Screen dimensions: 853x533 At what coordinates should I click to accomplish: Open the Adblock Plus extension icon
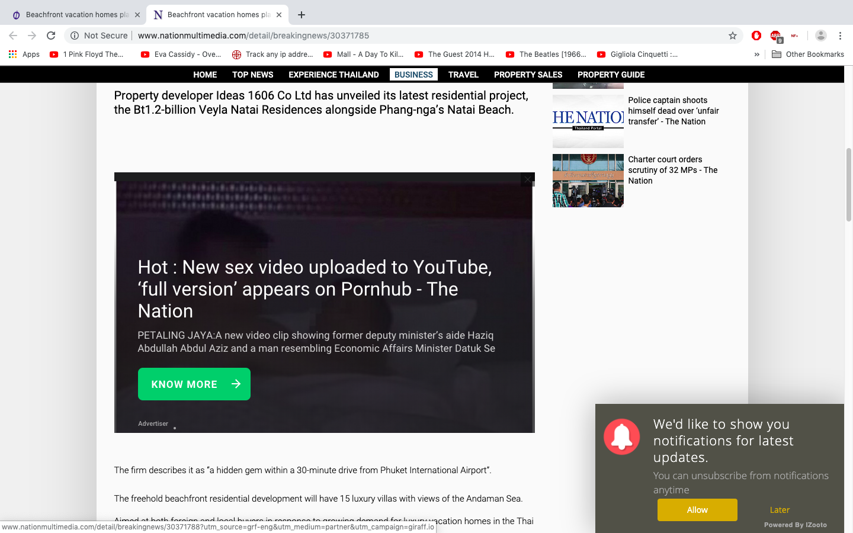(x=776, y=36)
